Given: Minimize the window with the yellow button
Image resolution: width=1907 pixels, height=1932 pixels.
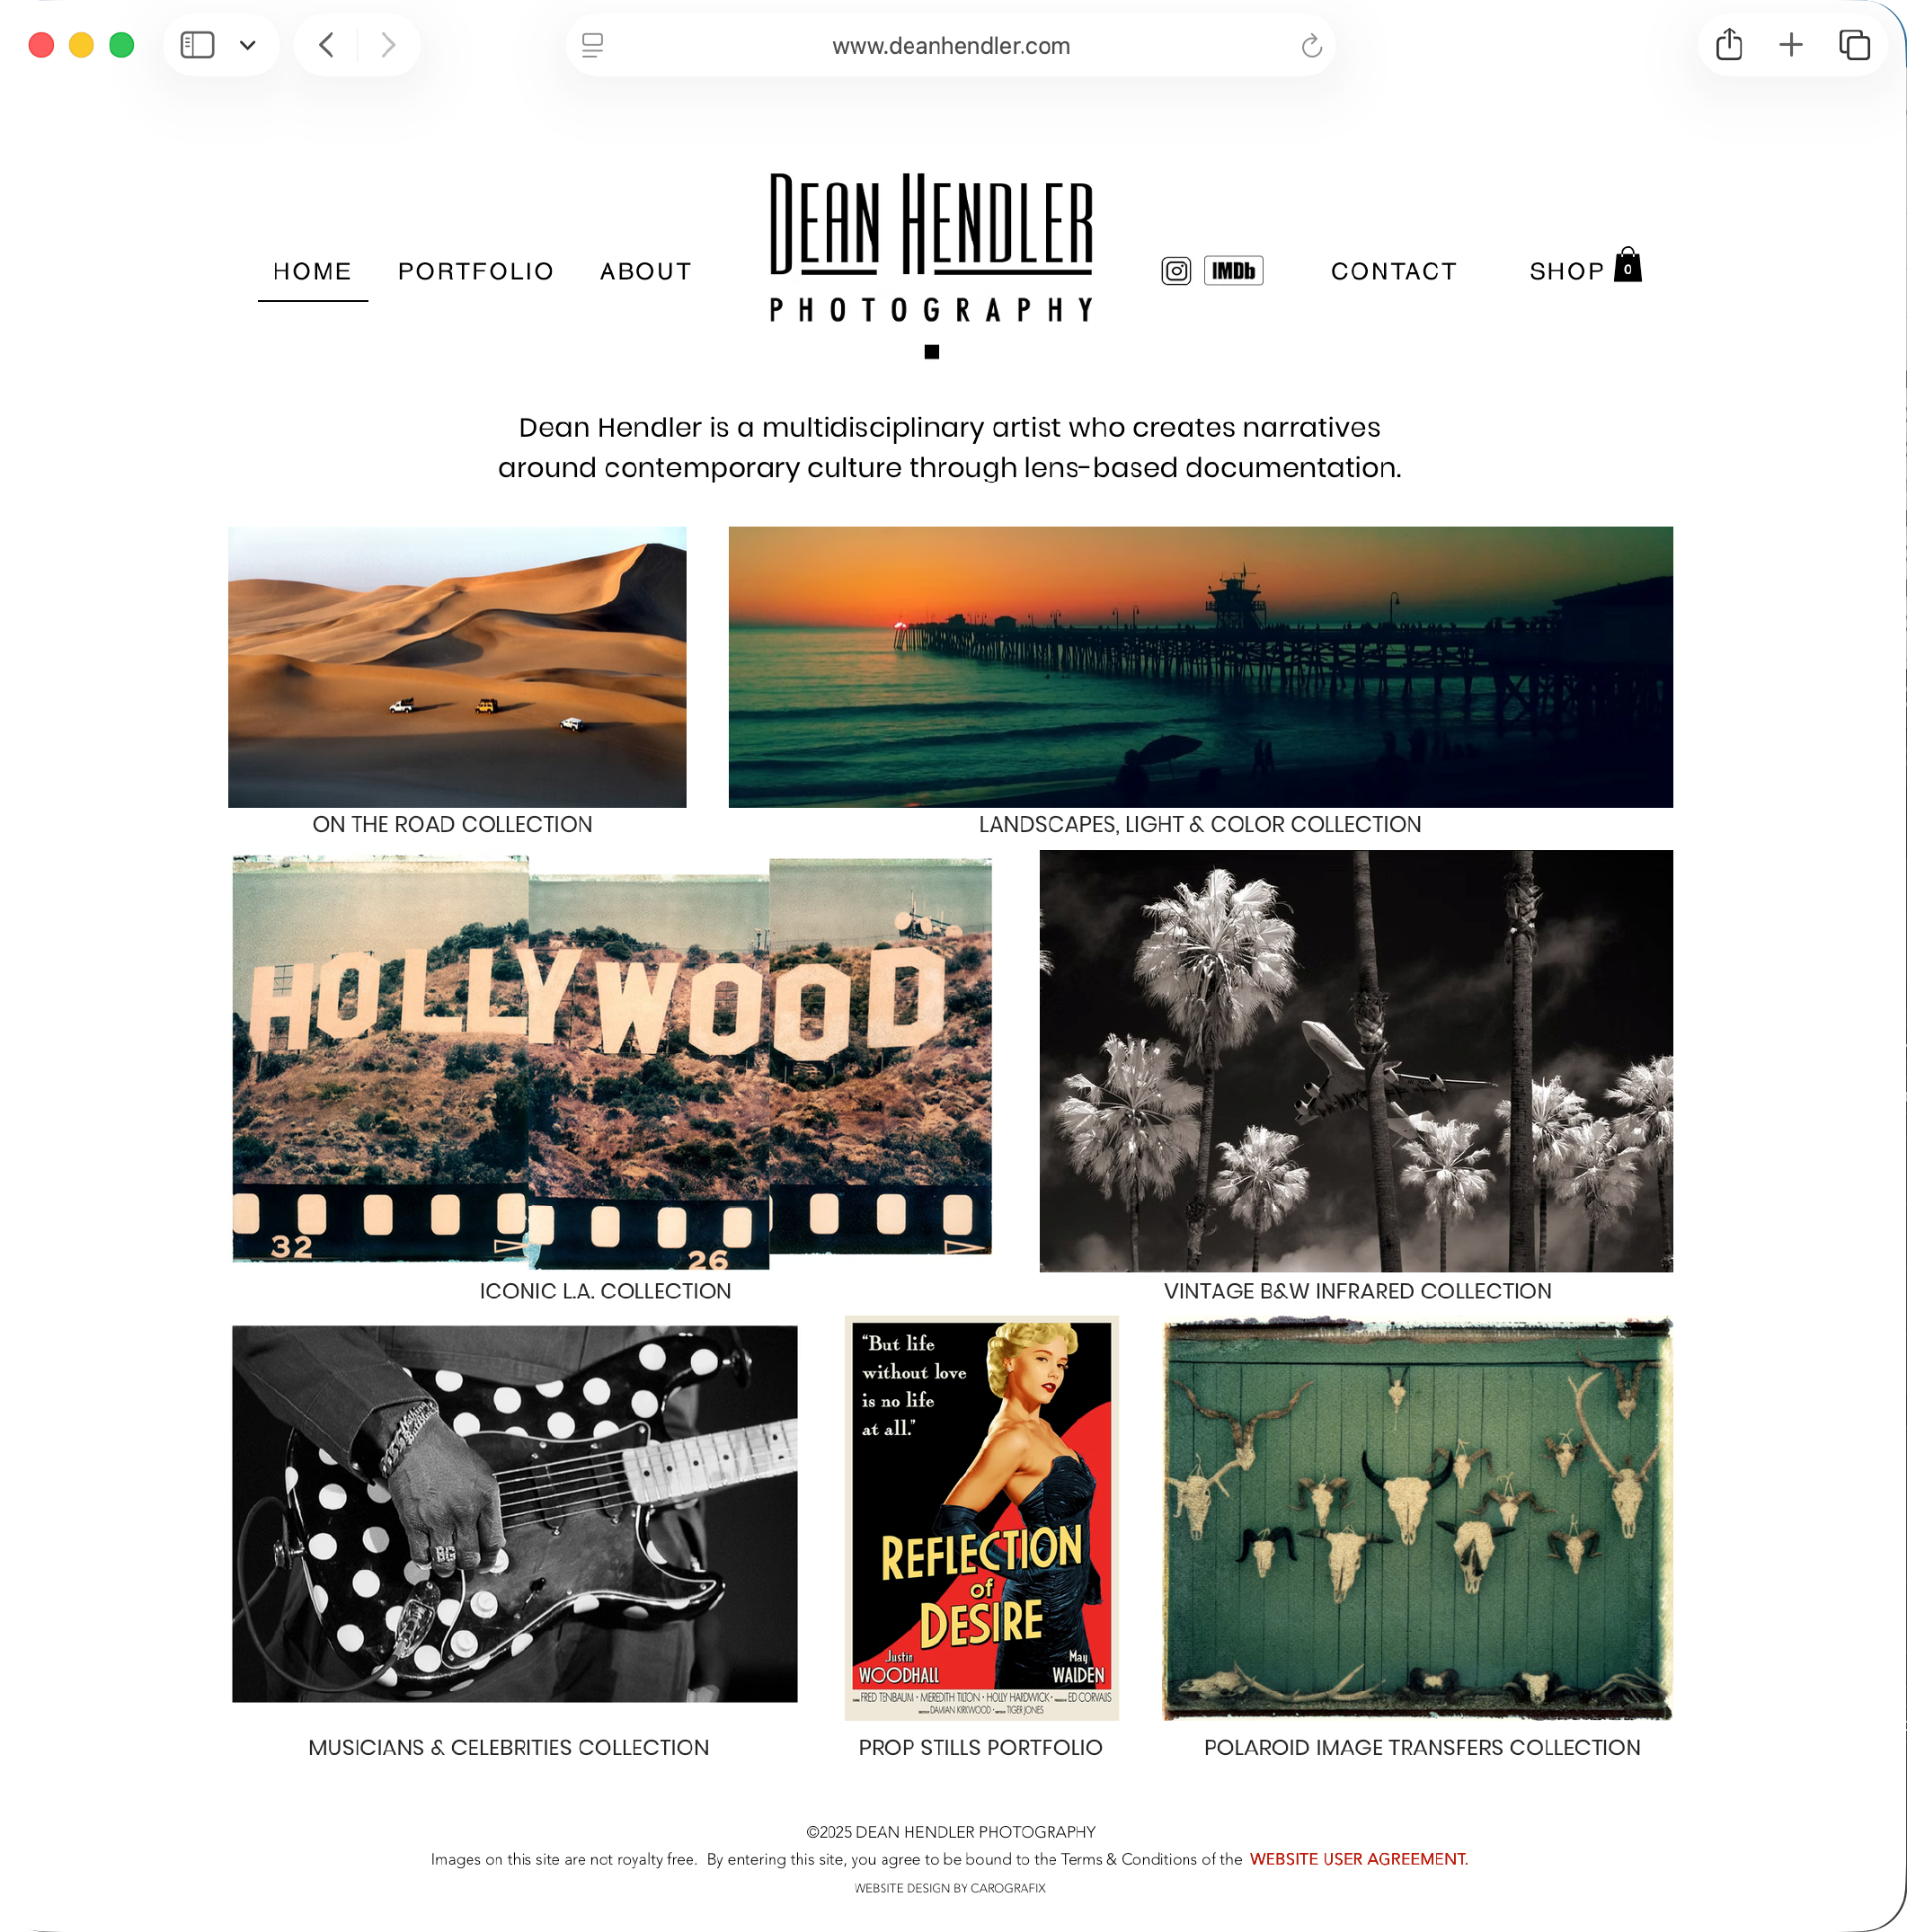Looking at the screenshot, I should click(x=81, y=45).
